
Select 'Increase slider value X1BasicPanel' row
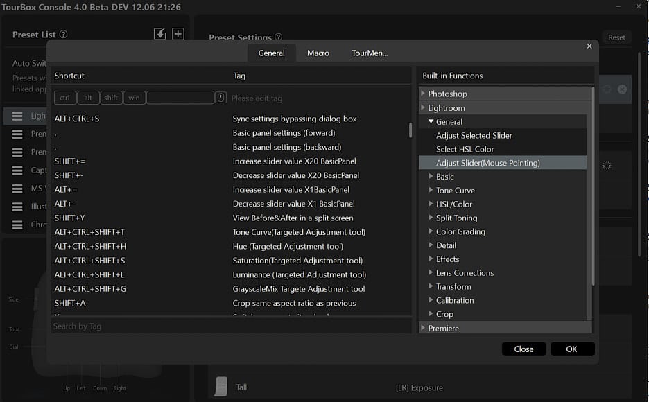click(x=230, y=189)
